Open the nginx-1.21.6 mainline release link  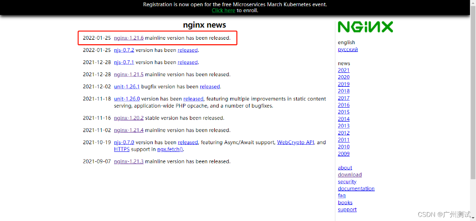(x=128, y=38)
